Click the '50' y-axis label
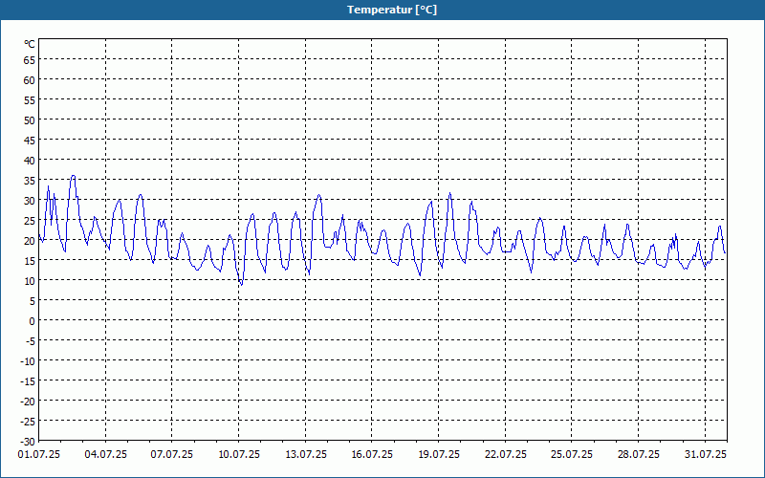This screenshot has width=765, height=478. (x=30, y=120)
